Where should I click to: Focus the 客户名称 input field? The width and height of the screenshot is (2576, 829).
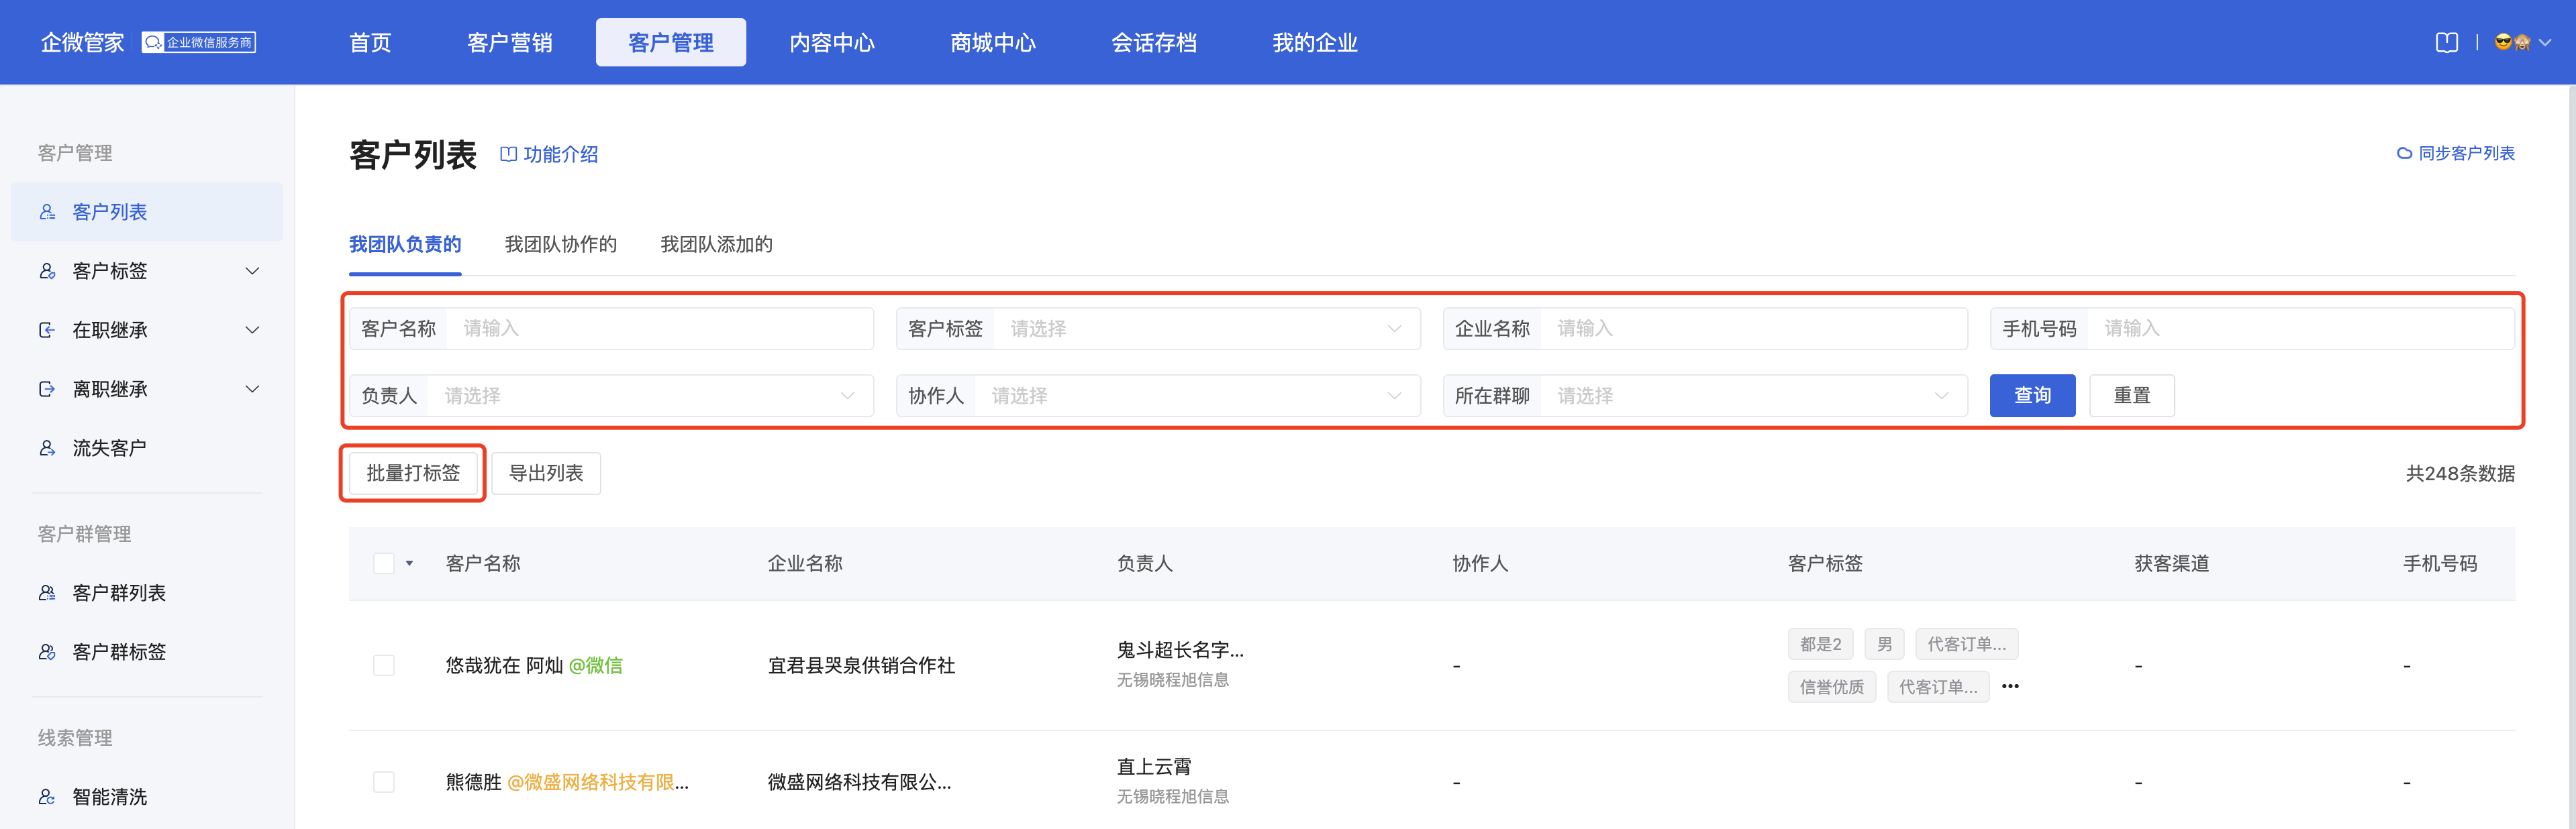coord(611,329)
